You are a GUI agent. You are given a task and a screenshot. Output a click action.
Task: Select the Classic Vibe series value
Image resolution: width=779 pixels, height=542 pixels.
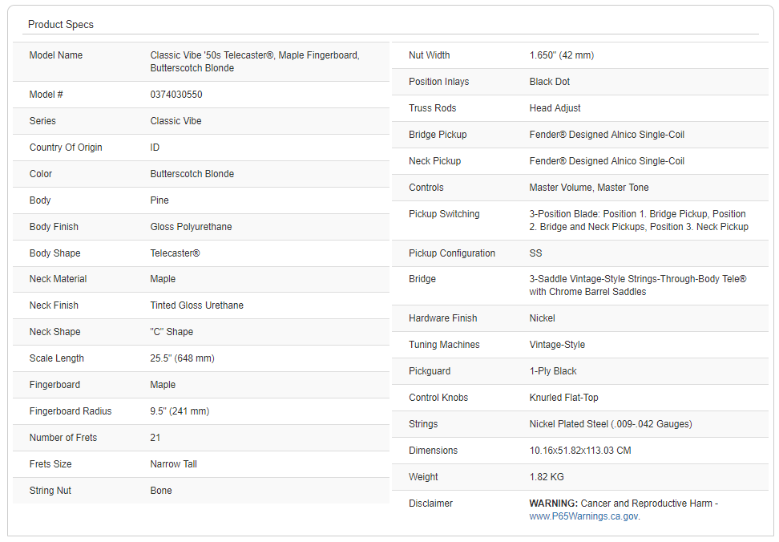(x=176, y=121)
